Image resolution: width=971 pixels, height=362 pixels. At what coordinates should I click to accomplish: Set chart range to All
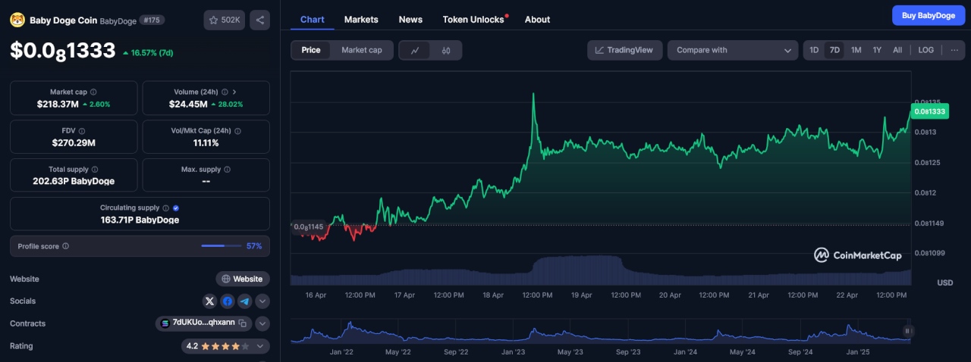(x=897, y=50)
